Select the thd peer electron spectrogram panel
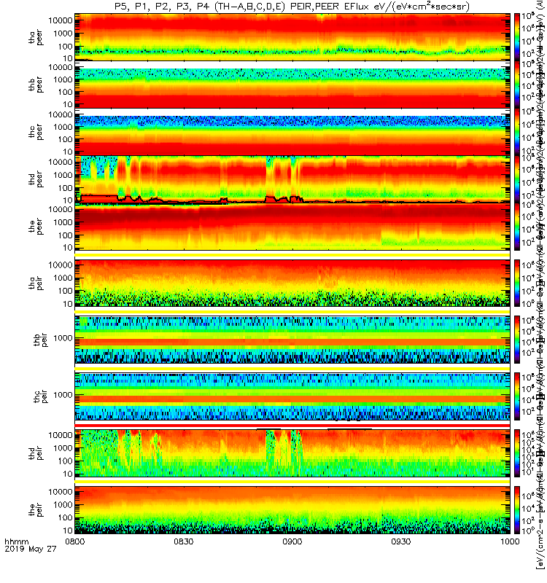This screenshot has width=547, height=583. [292, 179]
